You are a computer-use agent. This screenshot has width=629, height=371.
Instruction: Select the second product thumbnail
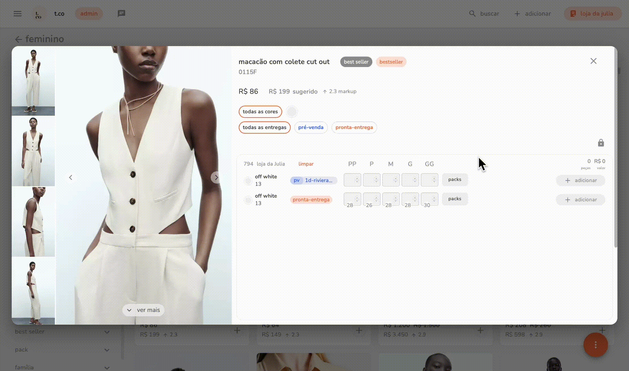pyautogui.click(x=33, y=151)
